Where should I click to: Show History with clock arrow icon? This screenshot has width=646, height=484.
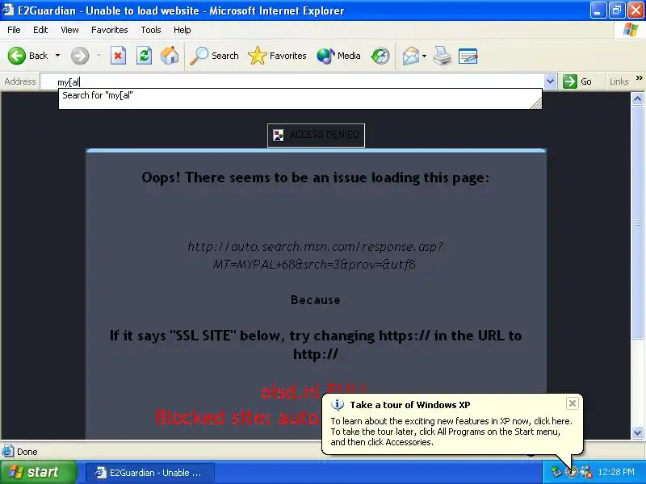coord(380,56)
